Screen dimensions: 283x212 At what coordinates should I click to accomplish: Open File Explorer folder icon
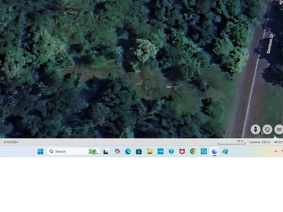tap(150, 151)
